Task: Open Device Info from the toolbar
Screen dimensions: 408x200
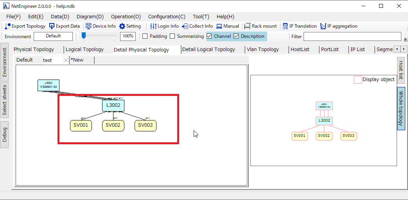Action: click(88, 26)
